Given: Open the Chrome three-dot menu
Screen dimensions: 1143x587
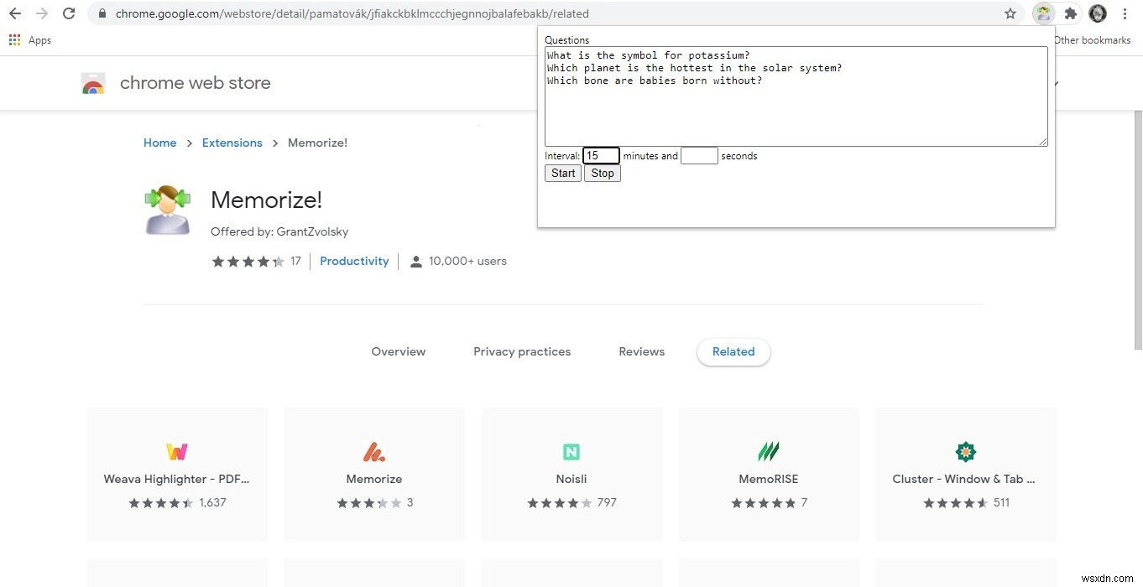Looking at the screenshot, I should (1125, 13).
